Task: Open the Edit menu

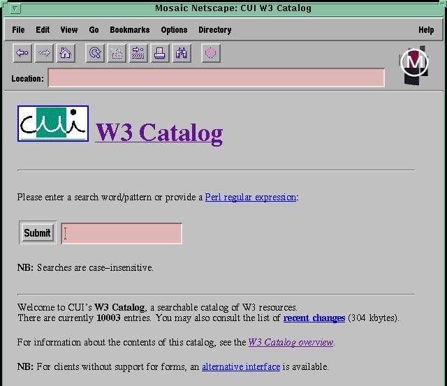Action: 43,29
